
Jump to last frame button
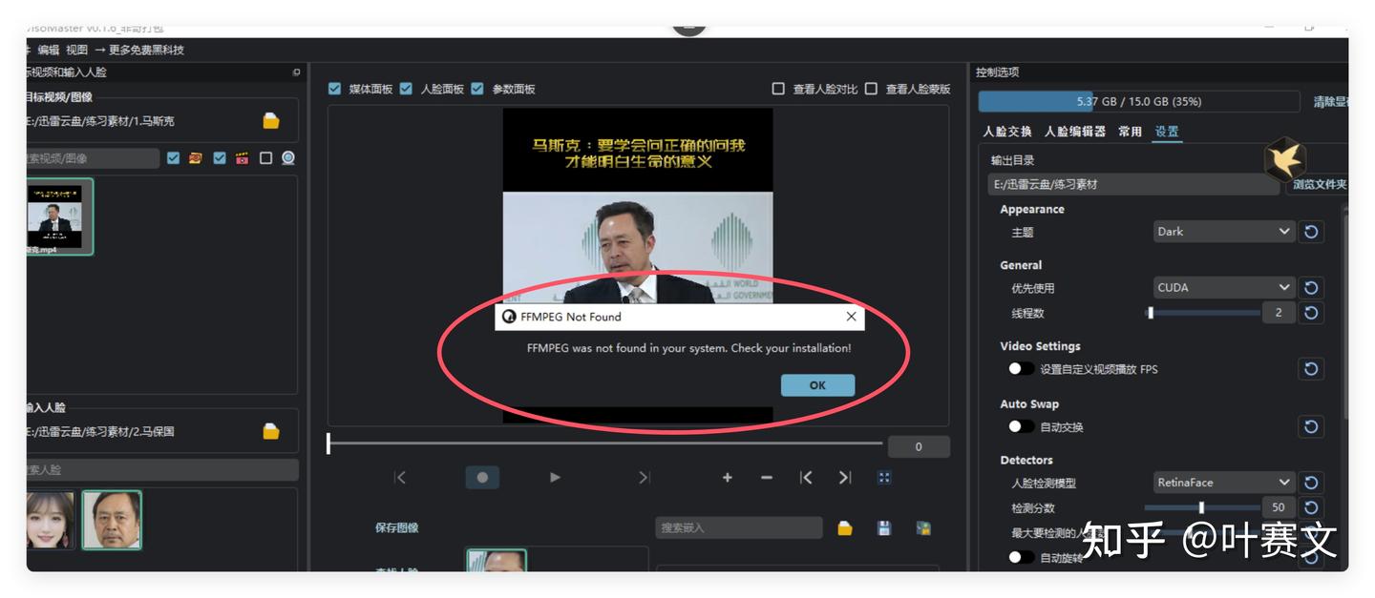(644, 478)
